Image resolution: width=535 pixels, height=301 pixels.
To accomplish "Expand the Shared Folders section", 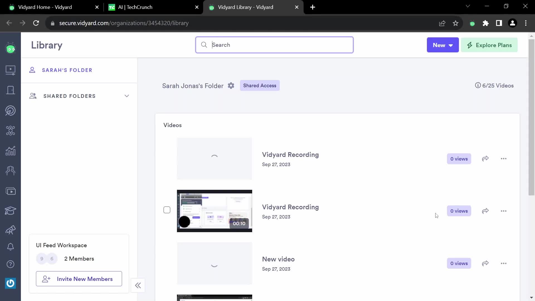I will [x=127, y=96].
